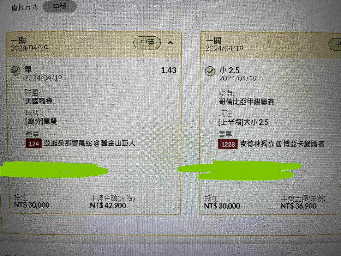Select the 美國職棒 league text
This screenshot has height=256, width=341.
[39, 101]
